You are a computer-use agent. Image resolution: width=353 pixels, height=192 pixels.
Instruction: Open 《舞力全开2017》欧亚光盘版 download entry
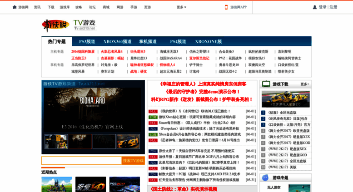[288, 131]
